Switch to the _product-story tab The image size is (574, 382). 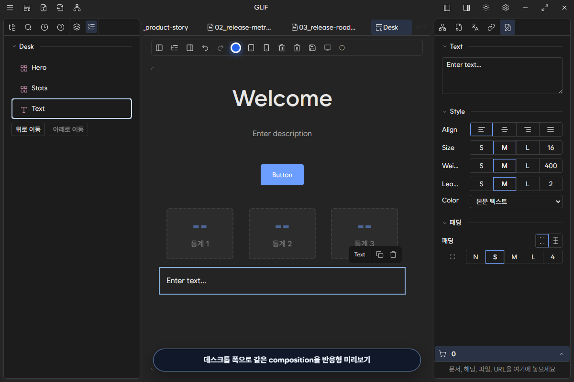pos(166,27)
